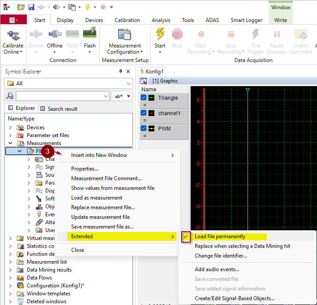The image size is (317, 305).
Task: Expand the Devices tree node
Action: pyautogui.click(x=10, y=127)
